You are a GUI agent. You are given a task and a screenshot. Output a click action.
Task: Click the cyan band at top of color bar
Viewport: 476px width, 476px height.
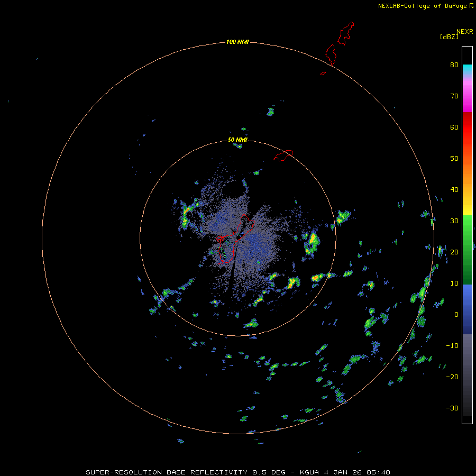pyautogui.click(x=467, y=67)
